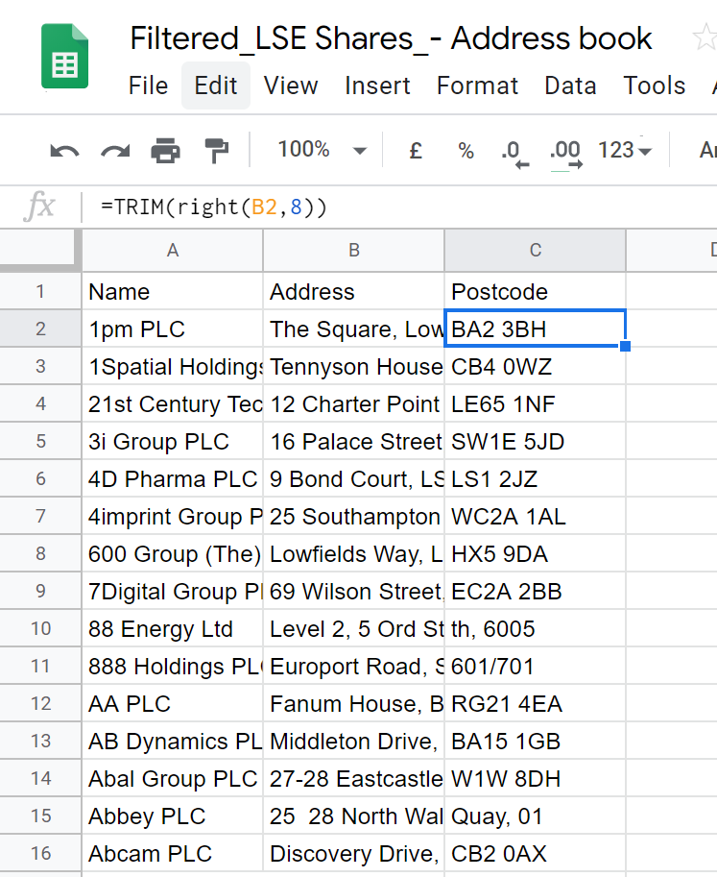The image size is (717, 877).
Task: Open the Insert menu
Action: 377,85
